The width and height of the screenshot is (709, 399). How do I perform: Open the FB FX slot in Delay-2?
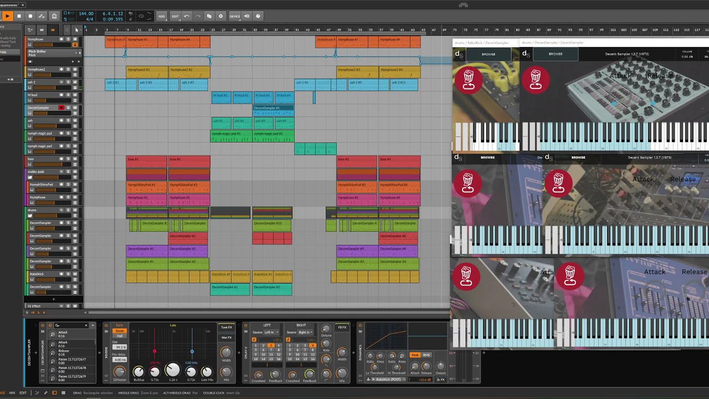tap(342, 328)
